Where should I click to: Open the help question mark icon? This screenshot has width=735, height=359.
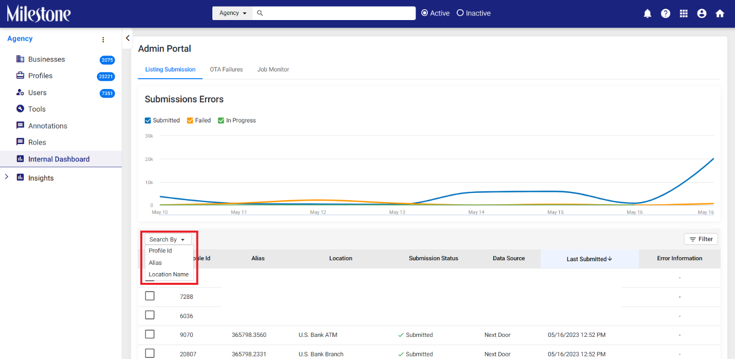pos(665,14)
